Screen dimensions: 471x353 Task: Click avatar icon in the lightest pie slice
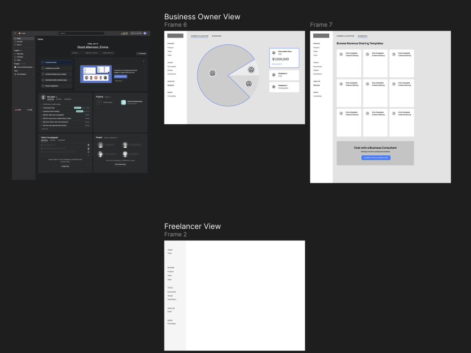[x=251, y=70]
